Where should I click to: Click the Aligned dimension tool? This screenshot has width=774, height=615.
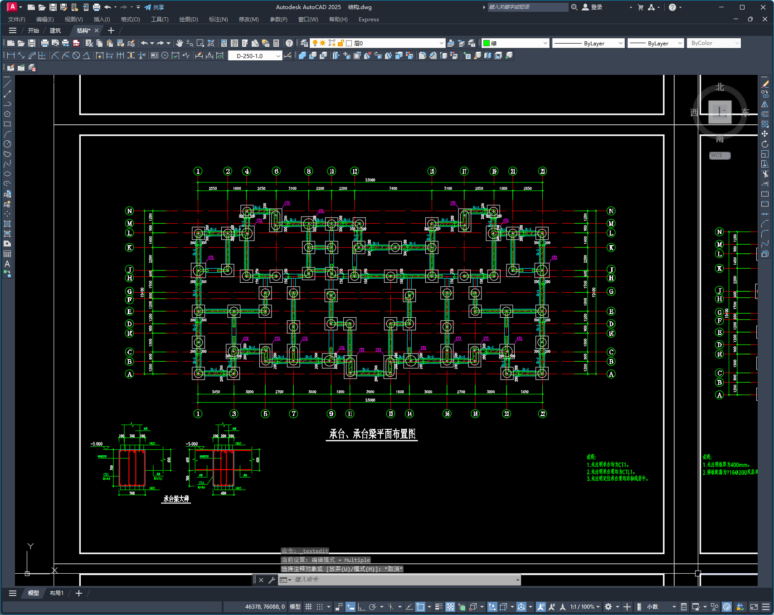point(21,55)
